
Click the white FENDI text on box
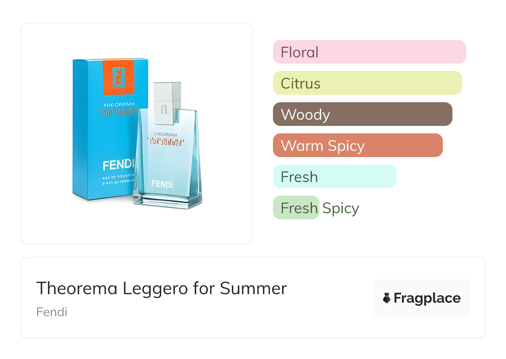119,165
